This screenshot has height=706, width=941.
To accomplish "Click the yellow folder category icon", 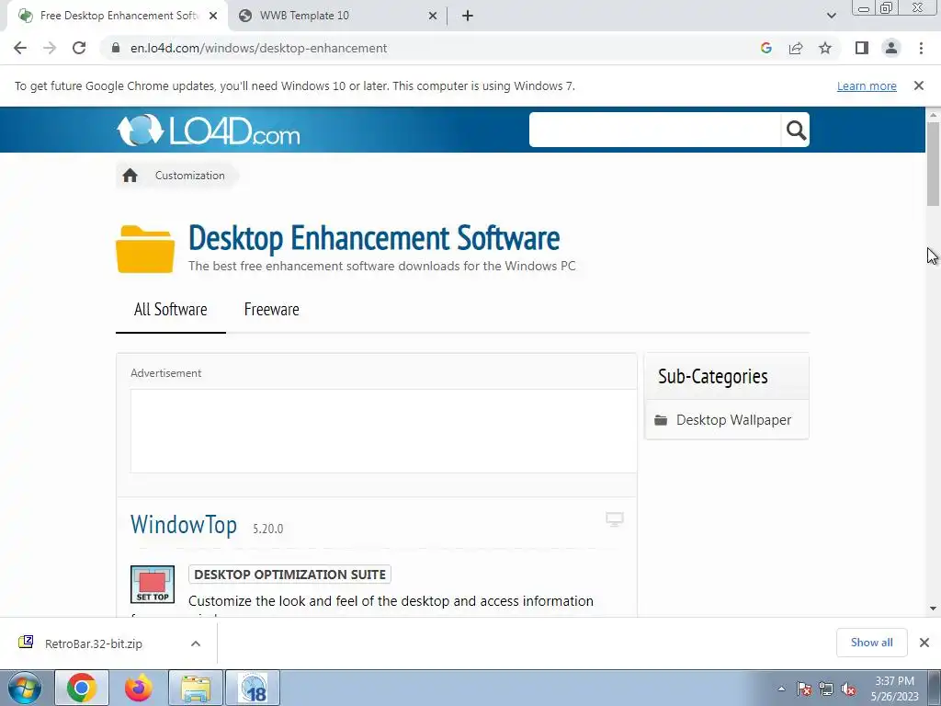I will [x=145, y=248].
